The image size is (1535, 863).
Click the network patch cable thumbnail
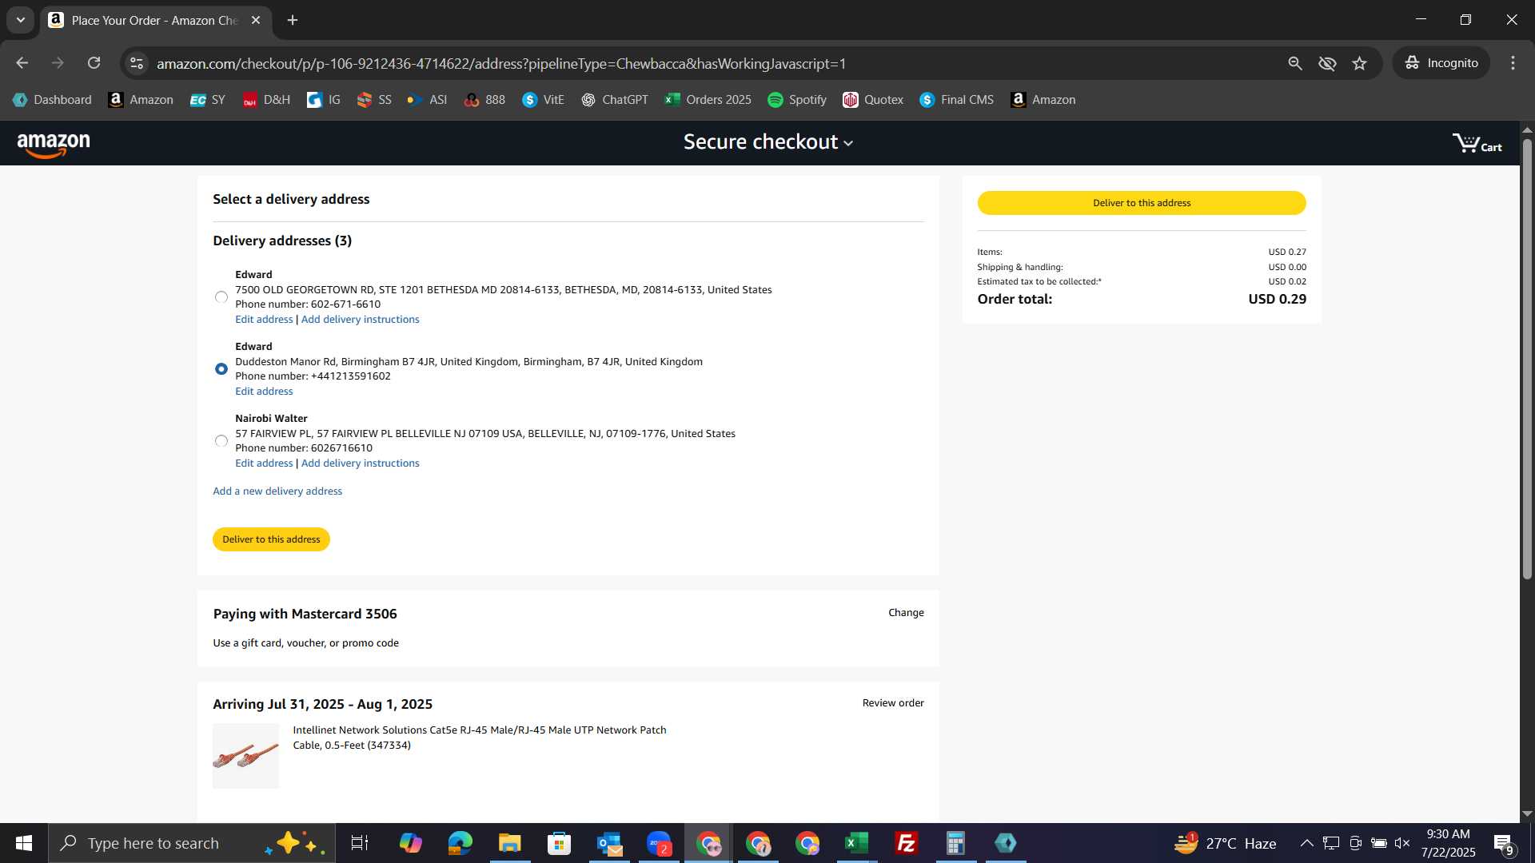pos(245,756)
